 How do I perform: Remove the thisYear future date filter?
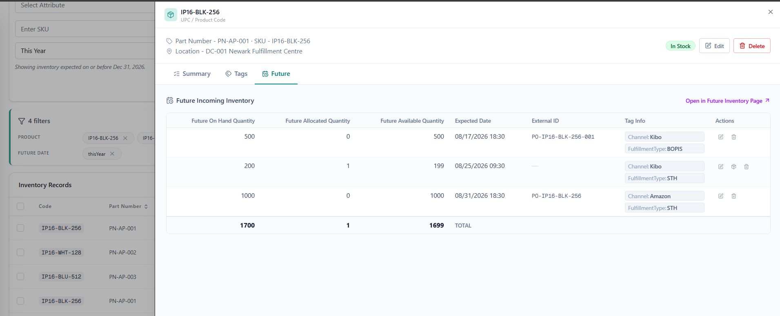112,154
